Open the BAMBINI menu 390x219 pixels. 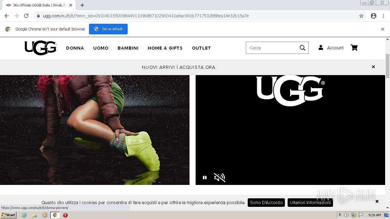(x=128, y=48)
